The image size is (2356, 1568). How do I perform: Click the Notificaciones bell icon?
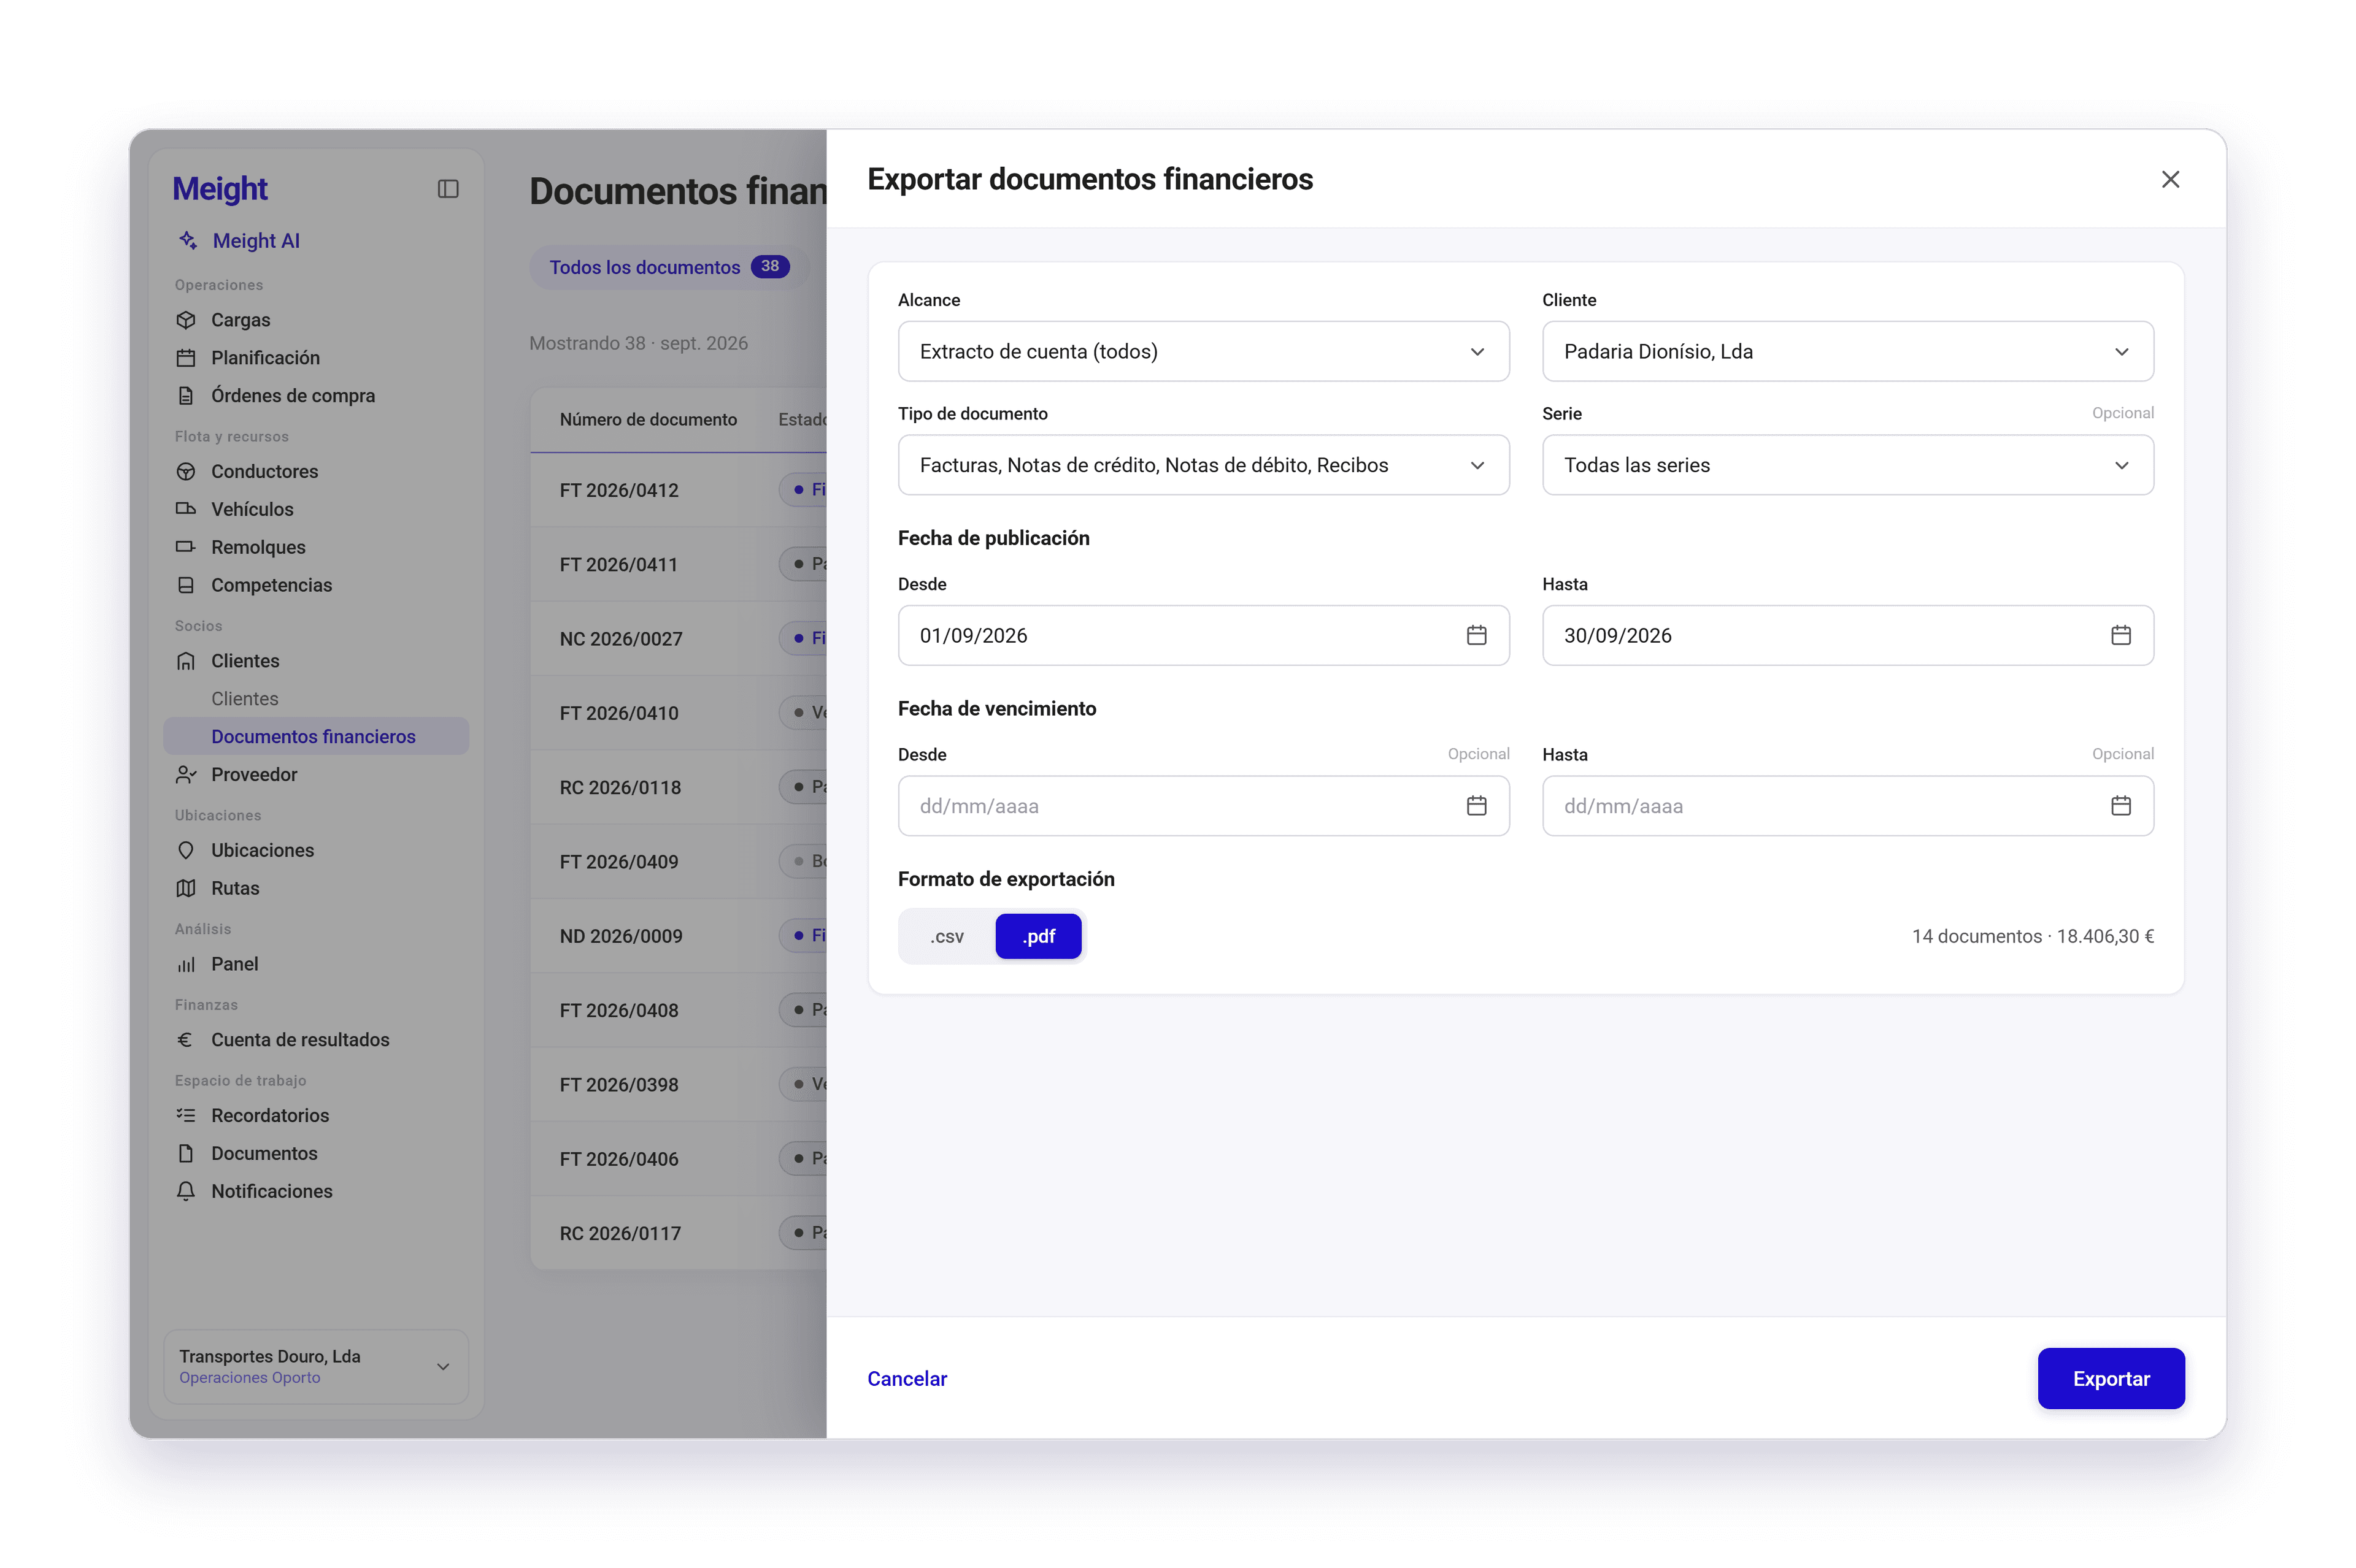click(x=185, y=1191)
